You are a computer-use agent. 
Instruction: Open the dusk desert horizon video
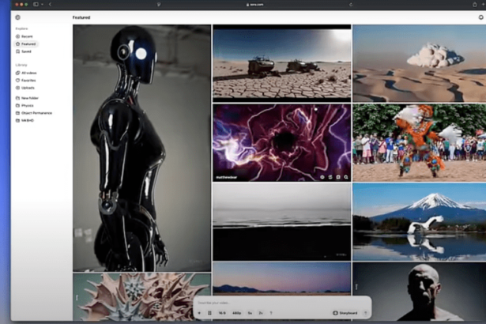282,278
